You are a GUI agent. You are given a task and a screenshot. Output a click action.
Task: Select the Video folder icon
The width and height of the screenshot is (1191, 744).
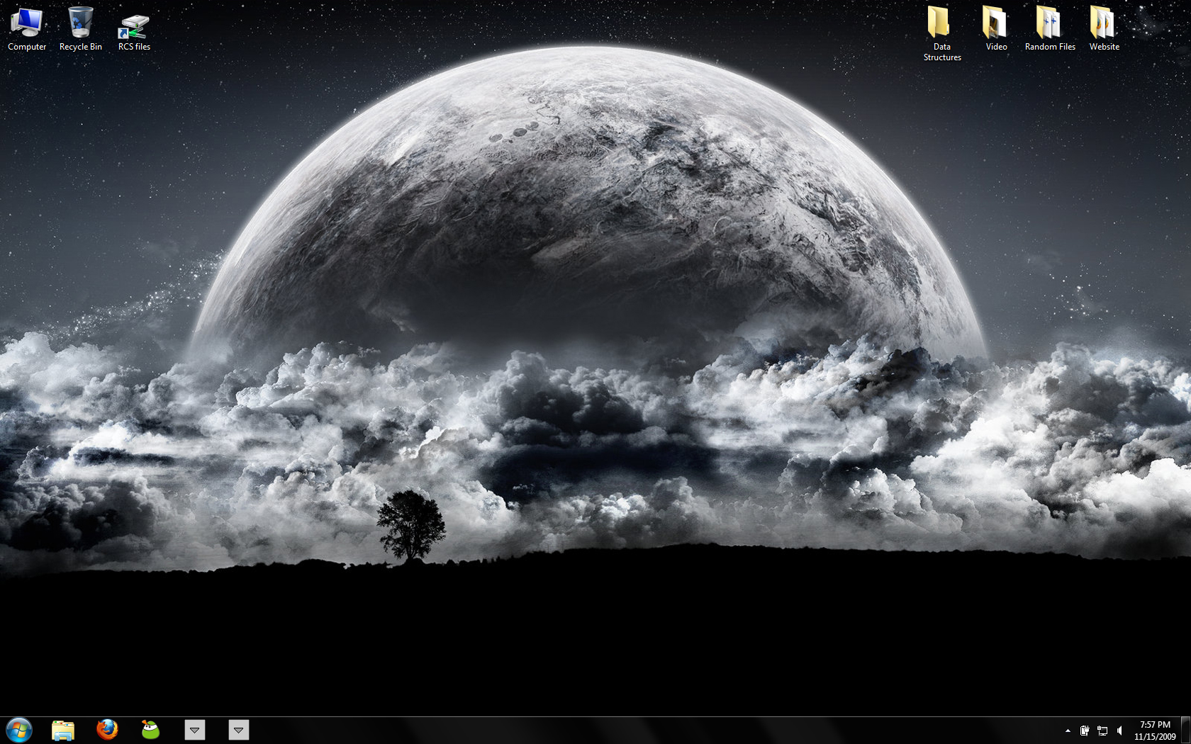coord(996,28)
